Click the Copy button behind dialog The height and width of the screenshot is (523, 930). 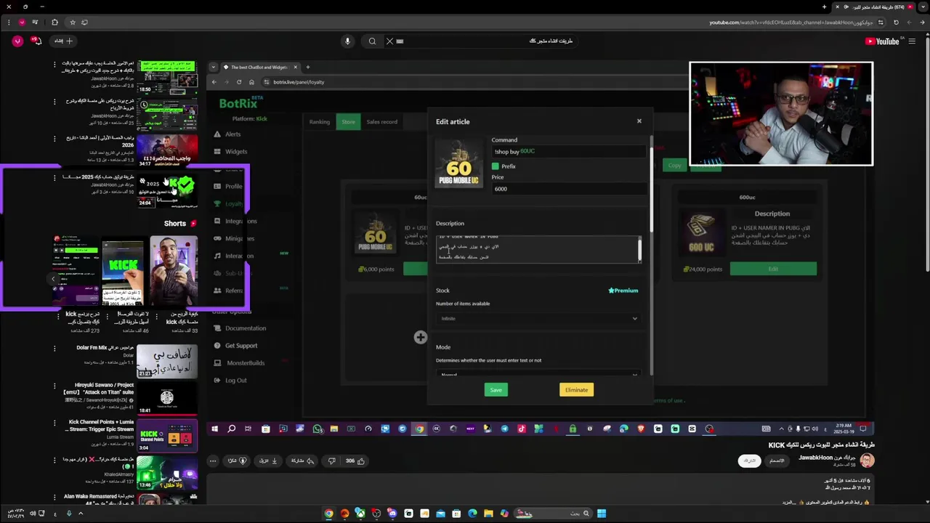click(x=675, y=166)
